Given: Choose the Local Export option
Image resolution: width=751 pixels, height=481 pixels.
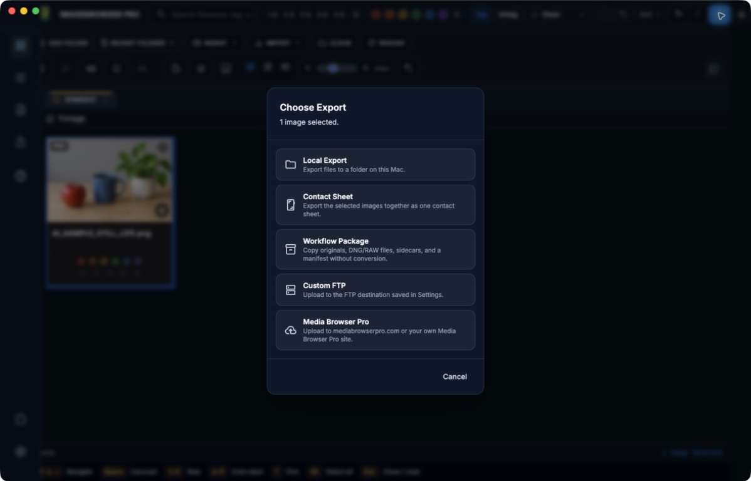Looking at the screenshot, I should coord(375,165).
